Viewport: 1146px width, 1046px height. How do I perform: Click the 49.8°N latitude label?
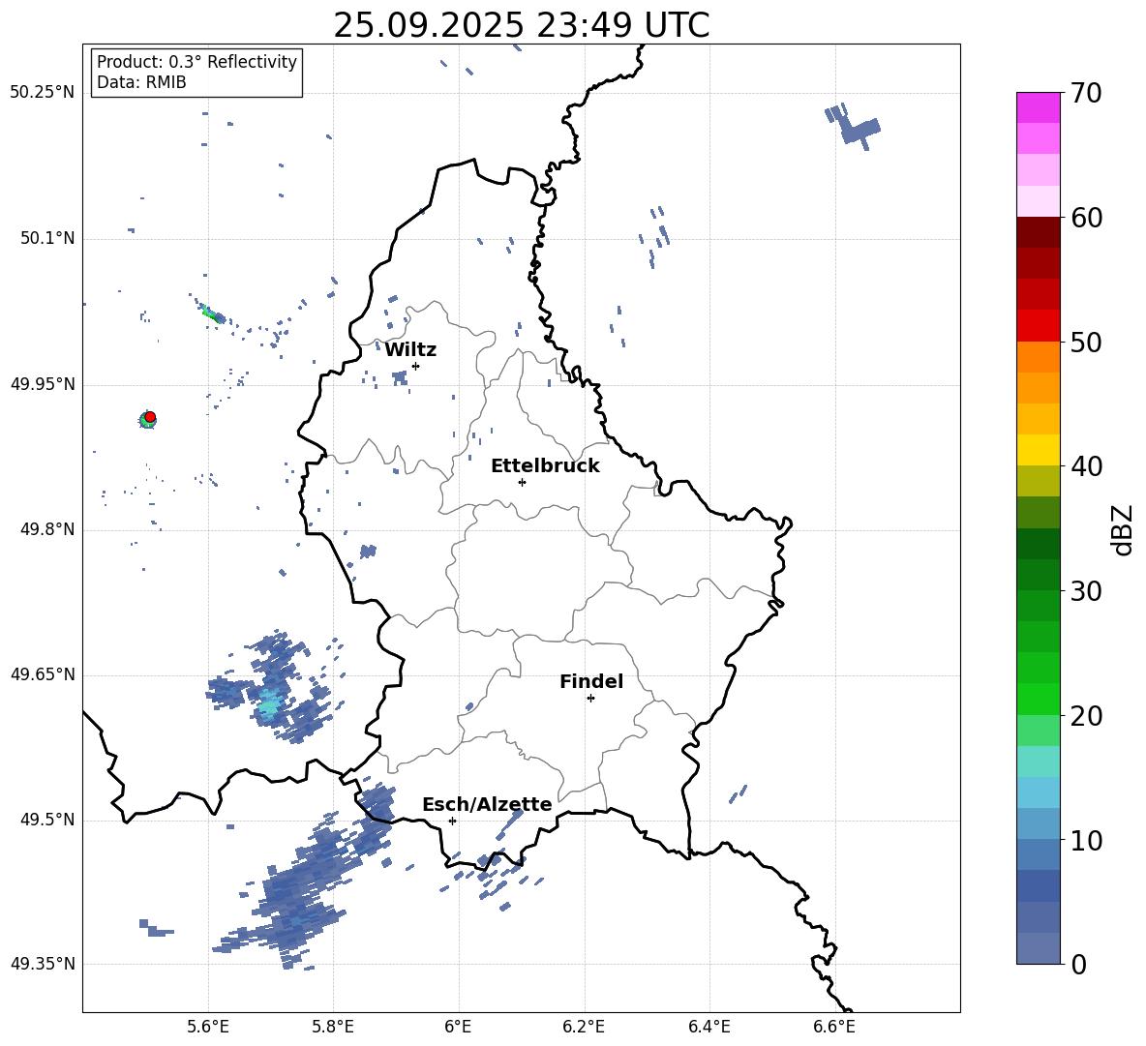pos(47,529)
